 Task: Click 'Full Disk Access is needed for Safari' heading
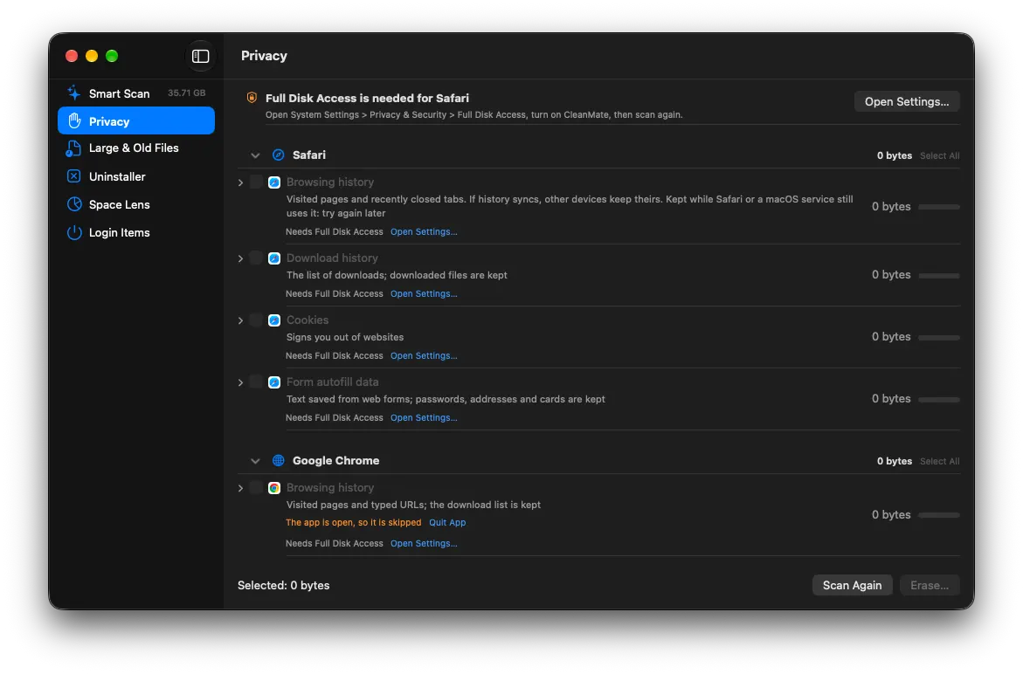click(x=367, y=98)
